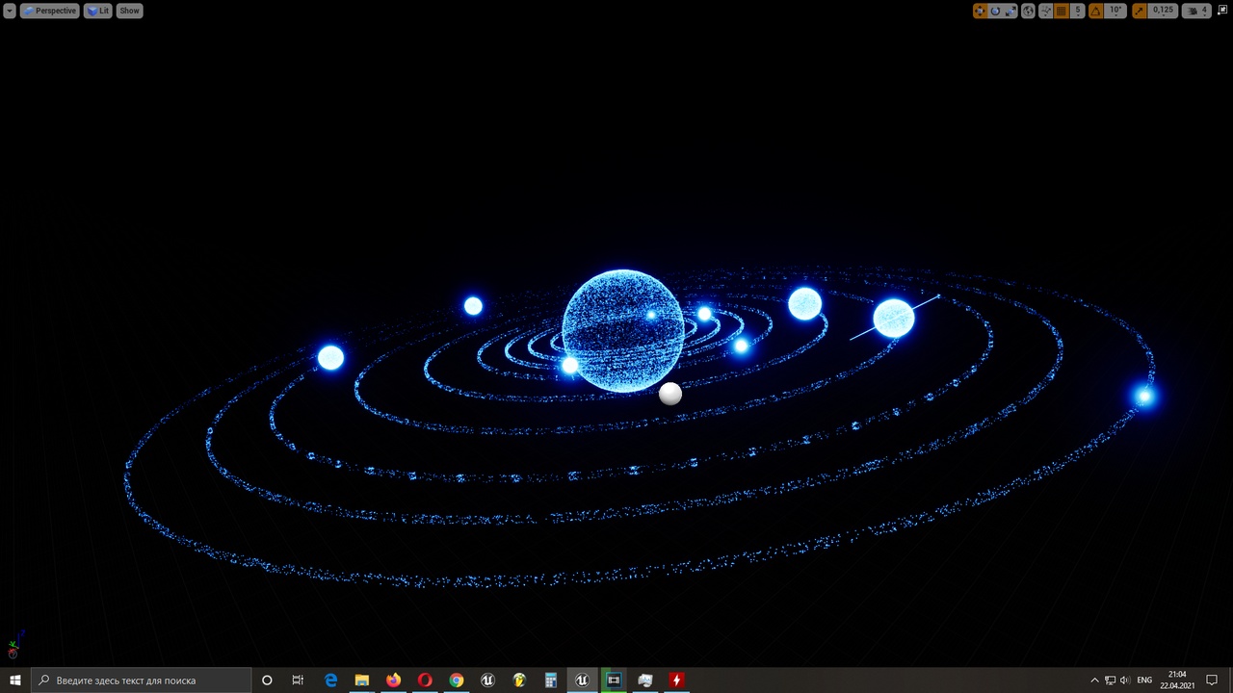Open scale snap 0,125 dropdown
The image size is (1233, 693).
(x=1163, y=11)
